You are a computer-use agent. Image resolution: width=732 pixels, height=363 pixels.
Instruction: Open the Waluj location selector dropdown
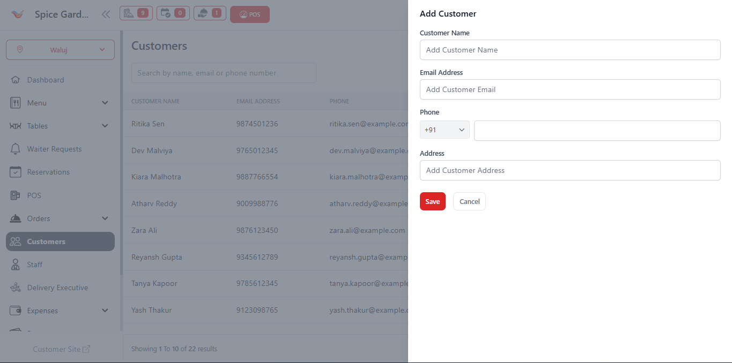(x=60, y=49)
